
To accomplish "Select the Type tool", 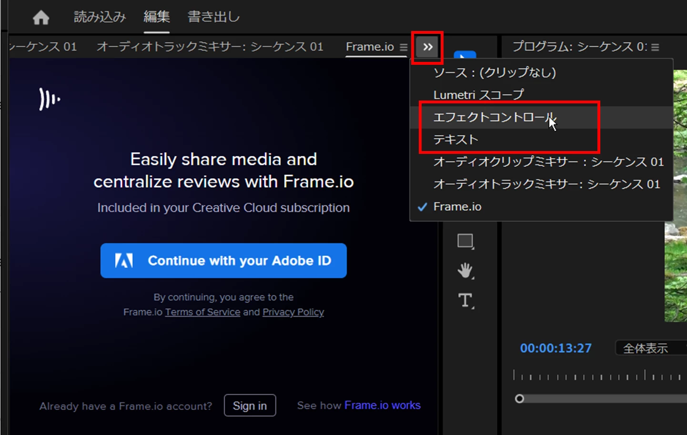I will (x=465, y=301).
